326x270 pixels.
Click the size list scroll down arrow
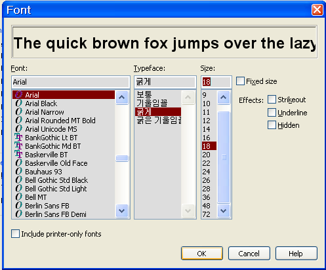[224, 211]
